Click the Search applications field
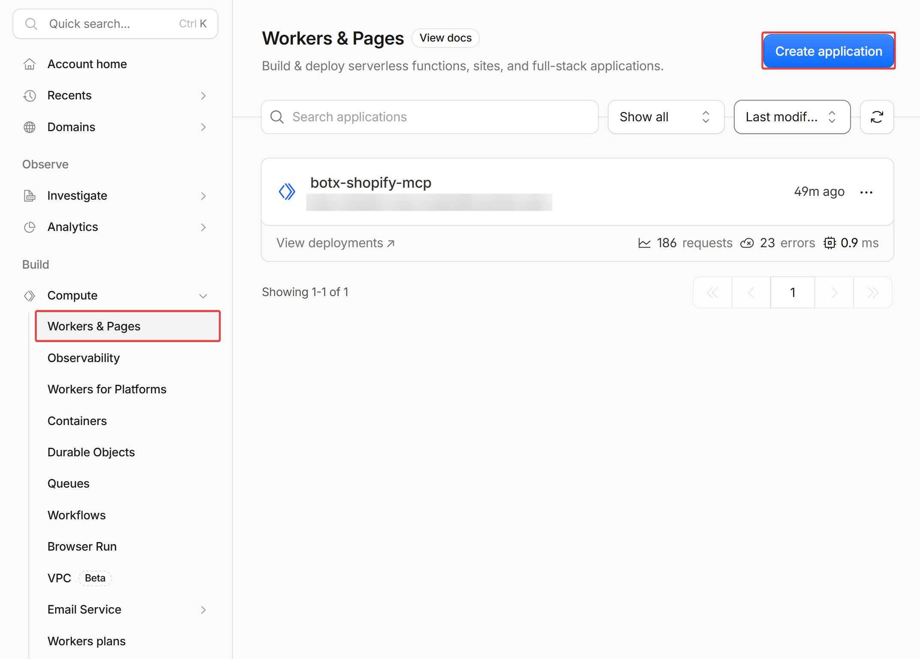 [430, 117]
